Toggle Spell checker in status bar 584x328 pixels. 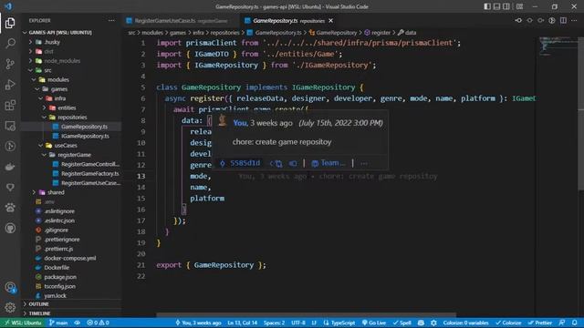click(402, 323)
